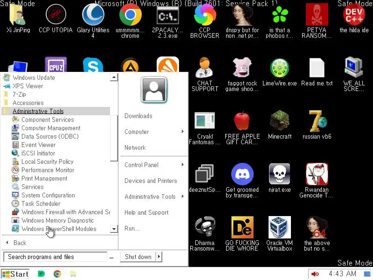The width and height of the screenshot is (373, 280).
Task: Click scroll down arrow in programs list
Action: [x=114, y=229]
